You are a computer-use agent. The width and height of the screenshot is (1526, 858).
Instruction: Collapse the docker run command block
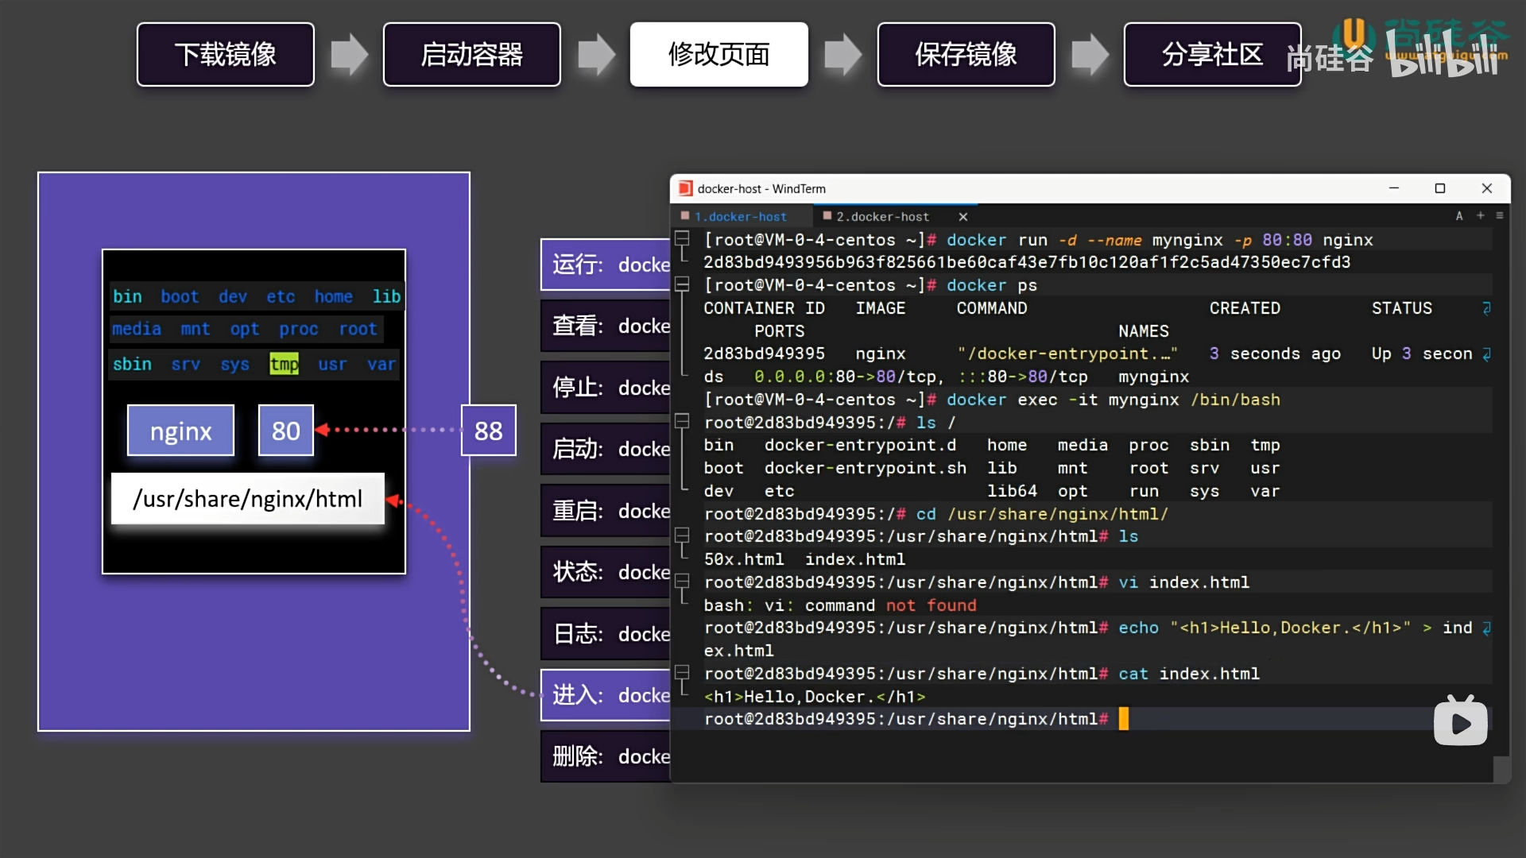pos(682,238)
